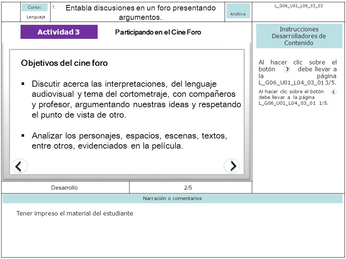Click the Objetivos del cine foro heading
The image size is (346, 259).
point(64,63)
